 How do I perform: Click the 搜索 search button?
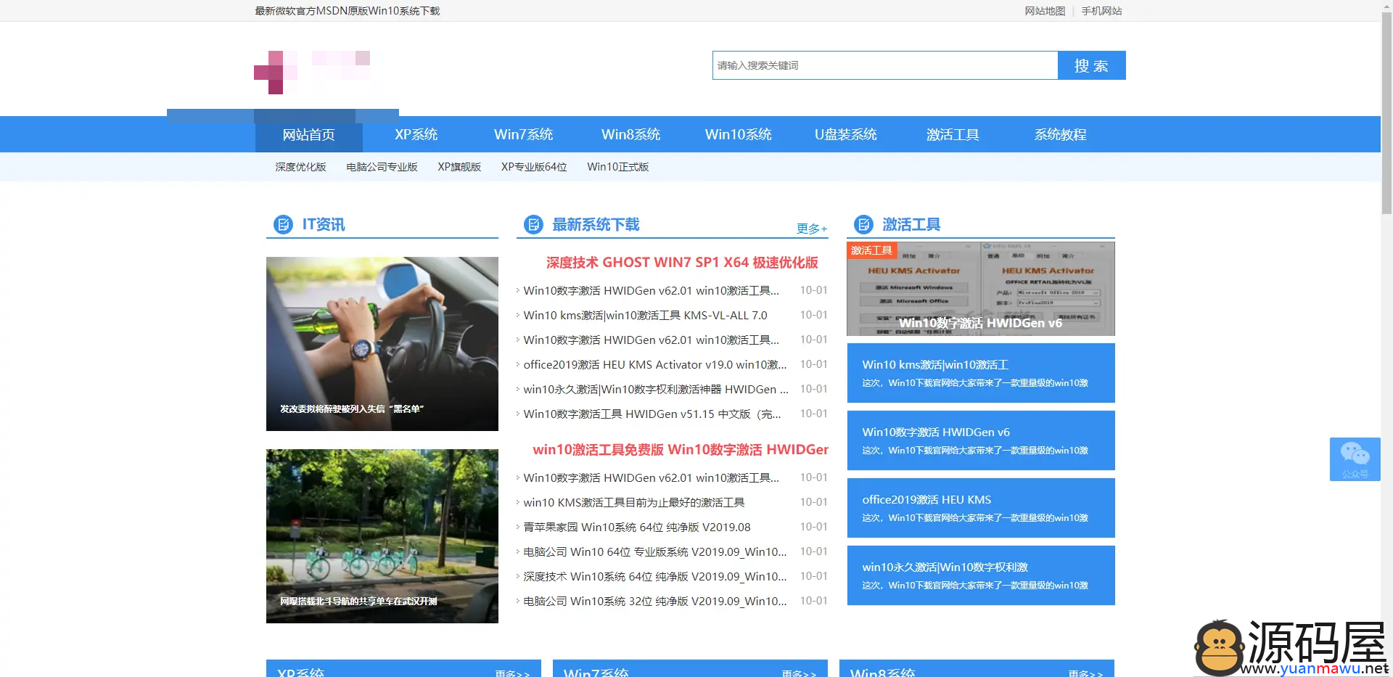point(1091,65)
